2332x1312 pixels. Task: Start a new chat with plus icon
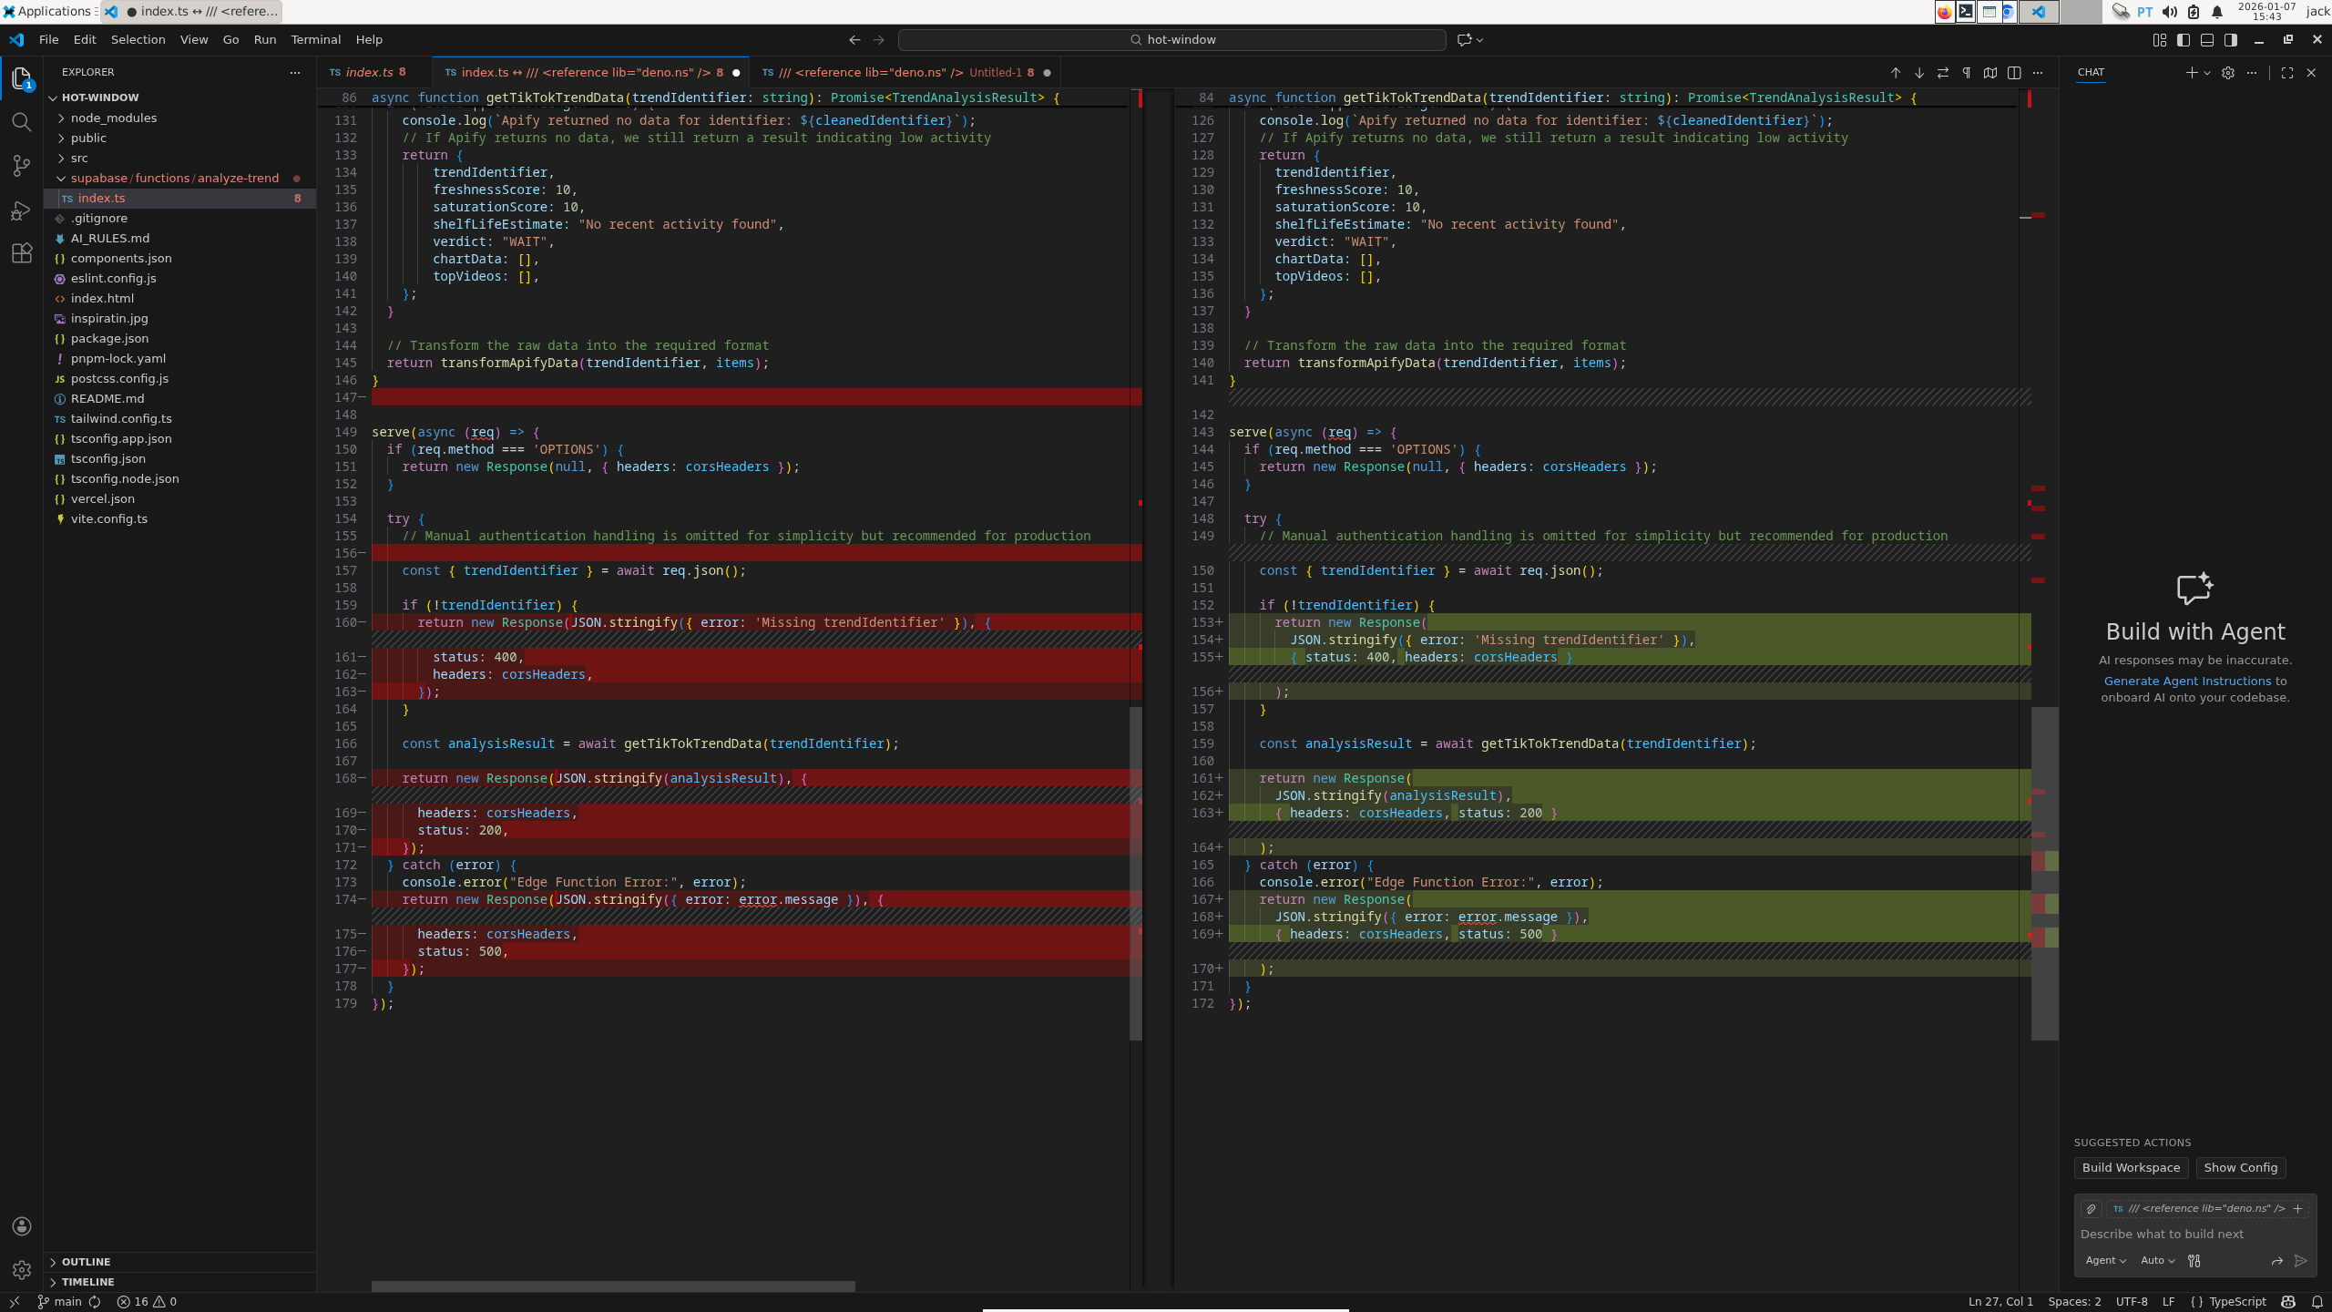click(2191, 73)
